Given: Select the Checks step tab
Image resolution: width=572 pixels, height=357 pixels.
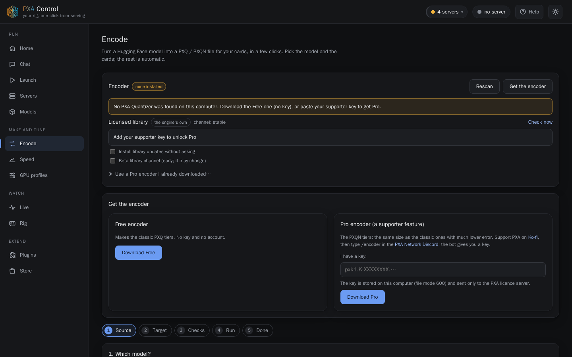Looking at the screenshot, I should [192, 330].
